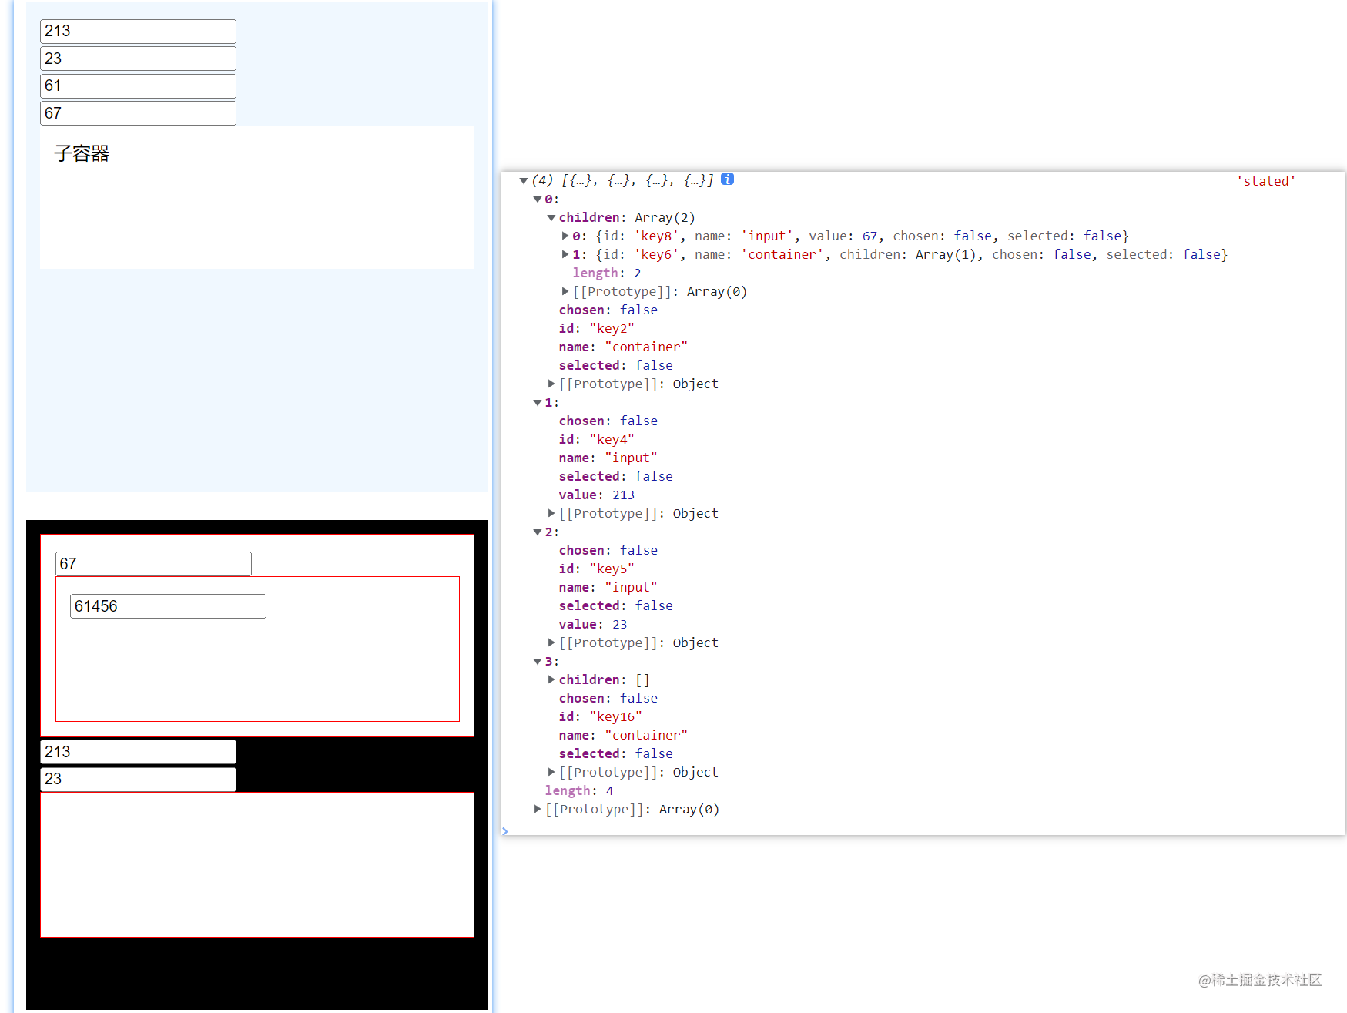Screen dimensions: 1347x1013
Task: Focus the input containing 61456
Action: tap(168, 606)
